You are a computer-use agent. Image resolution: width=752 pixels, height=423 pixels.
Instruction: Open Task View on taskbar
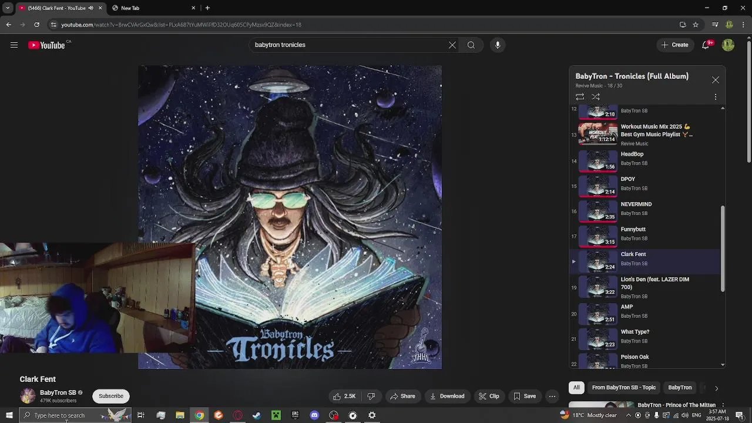(141, 415)
